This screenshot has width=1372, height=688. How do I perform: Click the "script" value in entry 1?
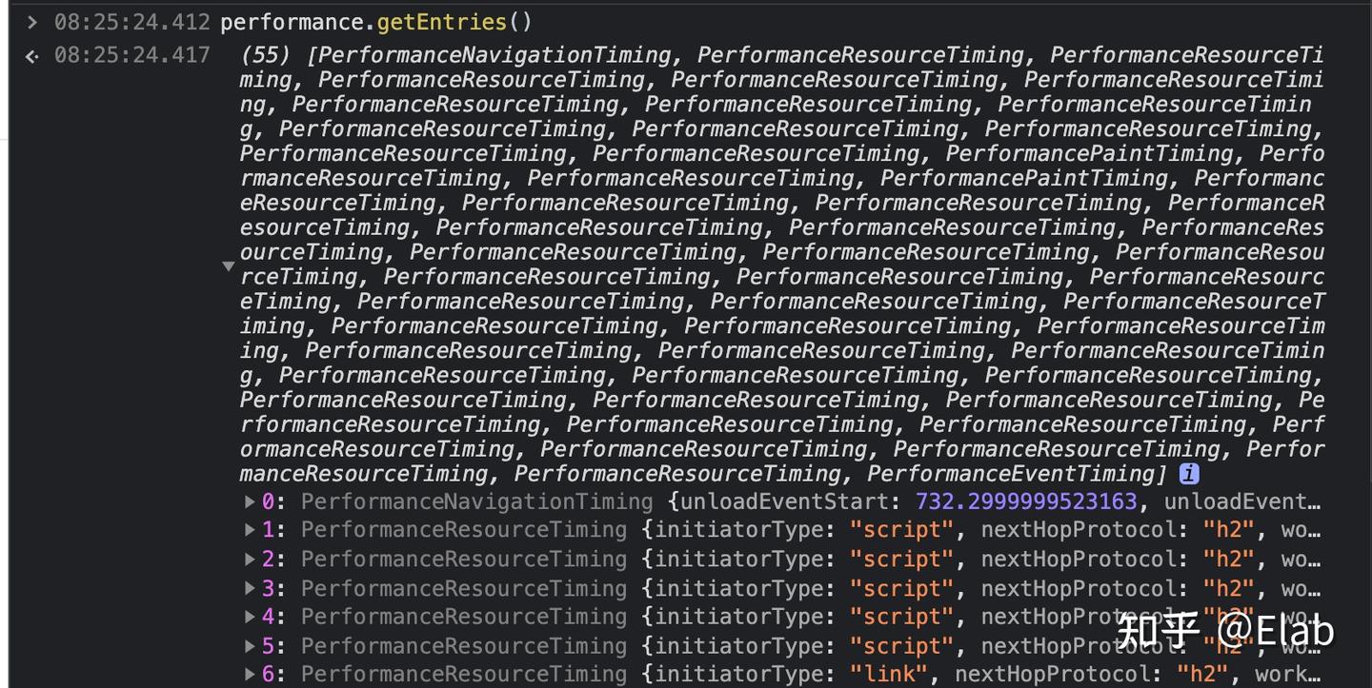coord(901,530)
